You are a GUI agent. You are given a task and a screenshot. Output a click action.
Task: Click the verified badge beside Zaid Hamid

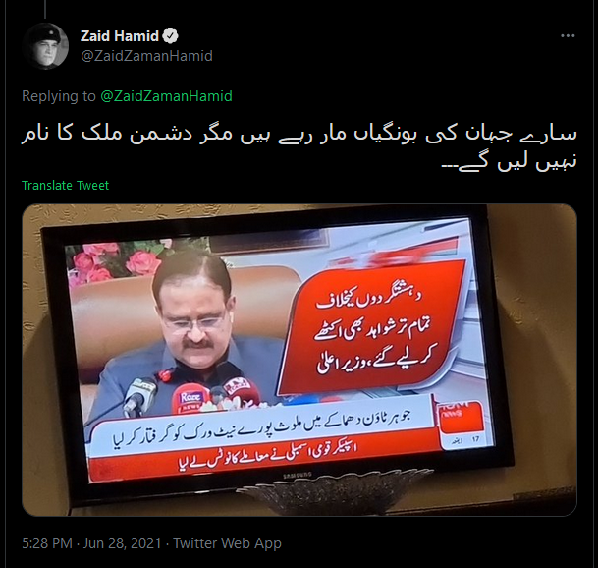(x=170, y=36)
